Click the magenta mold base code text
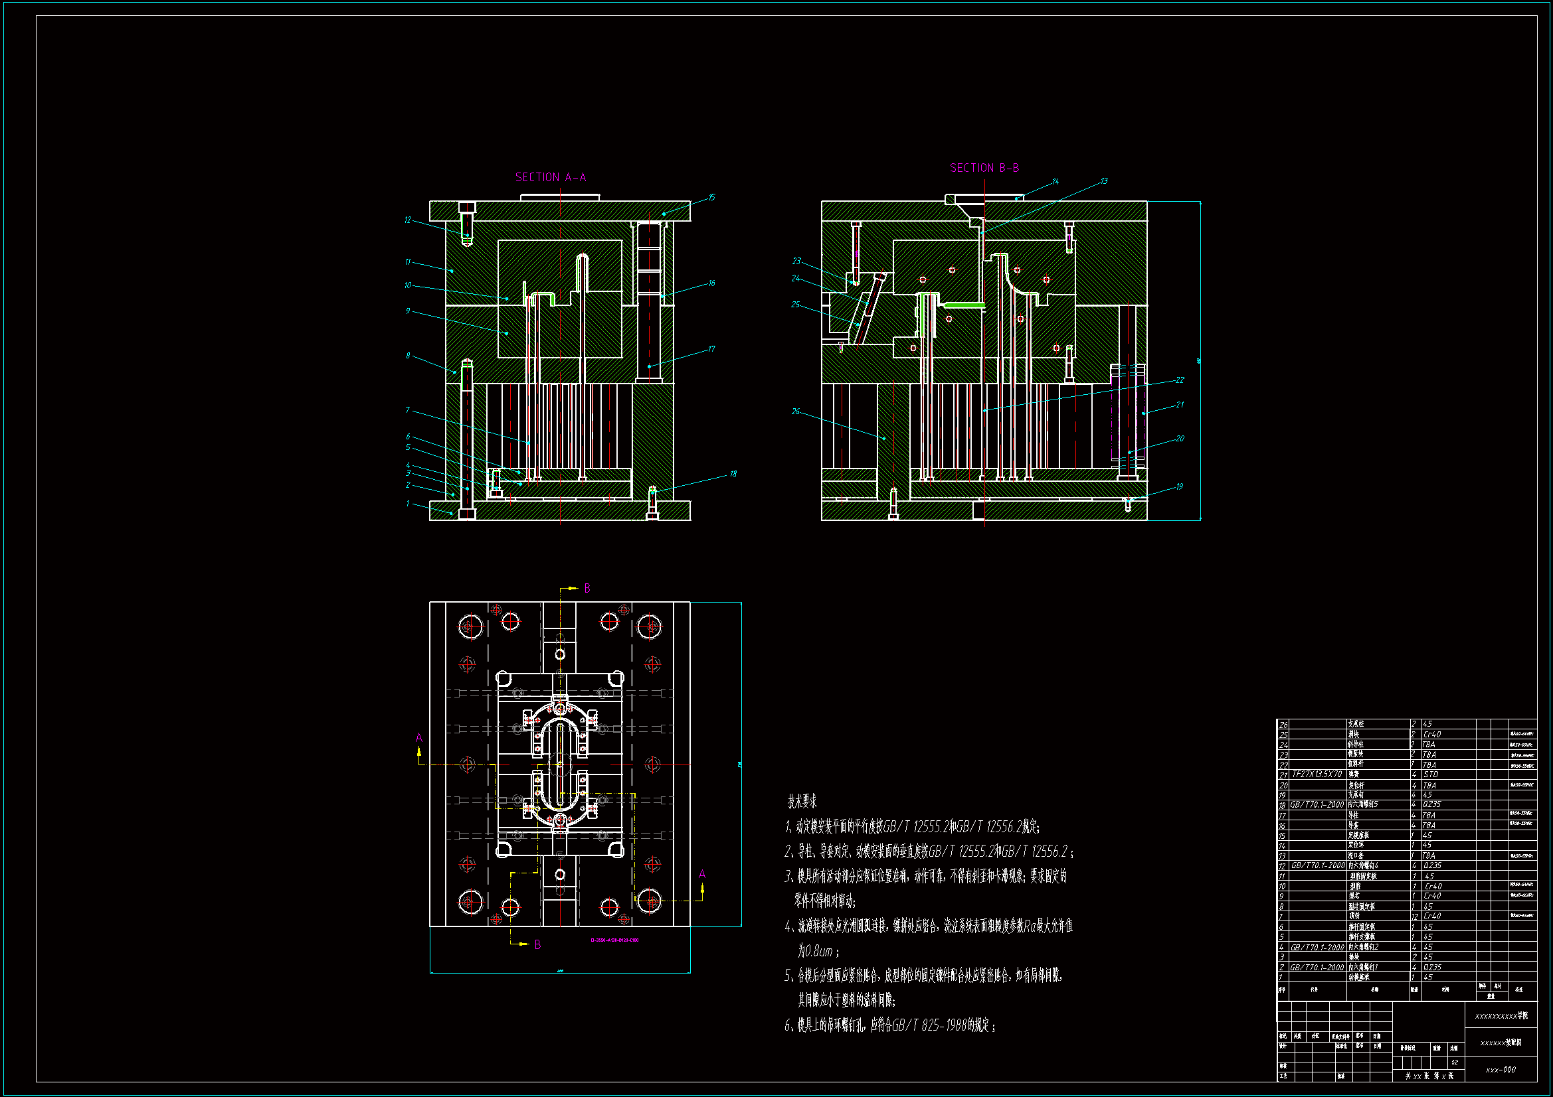The width and height of the screenshot is (1553, 1097). [x=614, y=940]
